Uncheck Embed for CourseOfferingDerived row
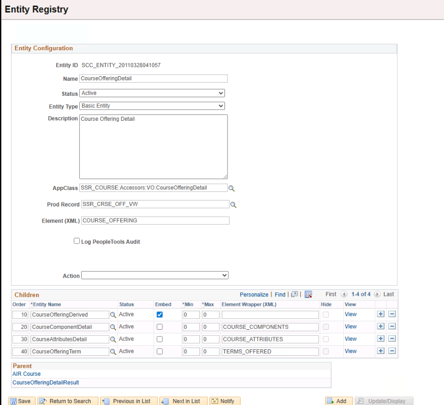This screenshot has height=405, width=444. 159,315
